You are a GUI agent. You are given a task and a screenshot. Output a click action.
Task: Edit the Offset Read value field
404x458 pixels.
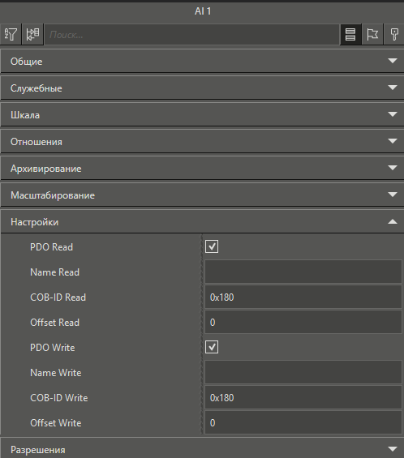coord(303,322)
